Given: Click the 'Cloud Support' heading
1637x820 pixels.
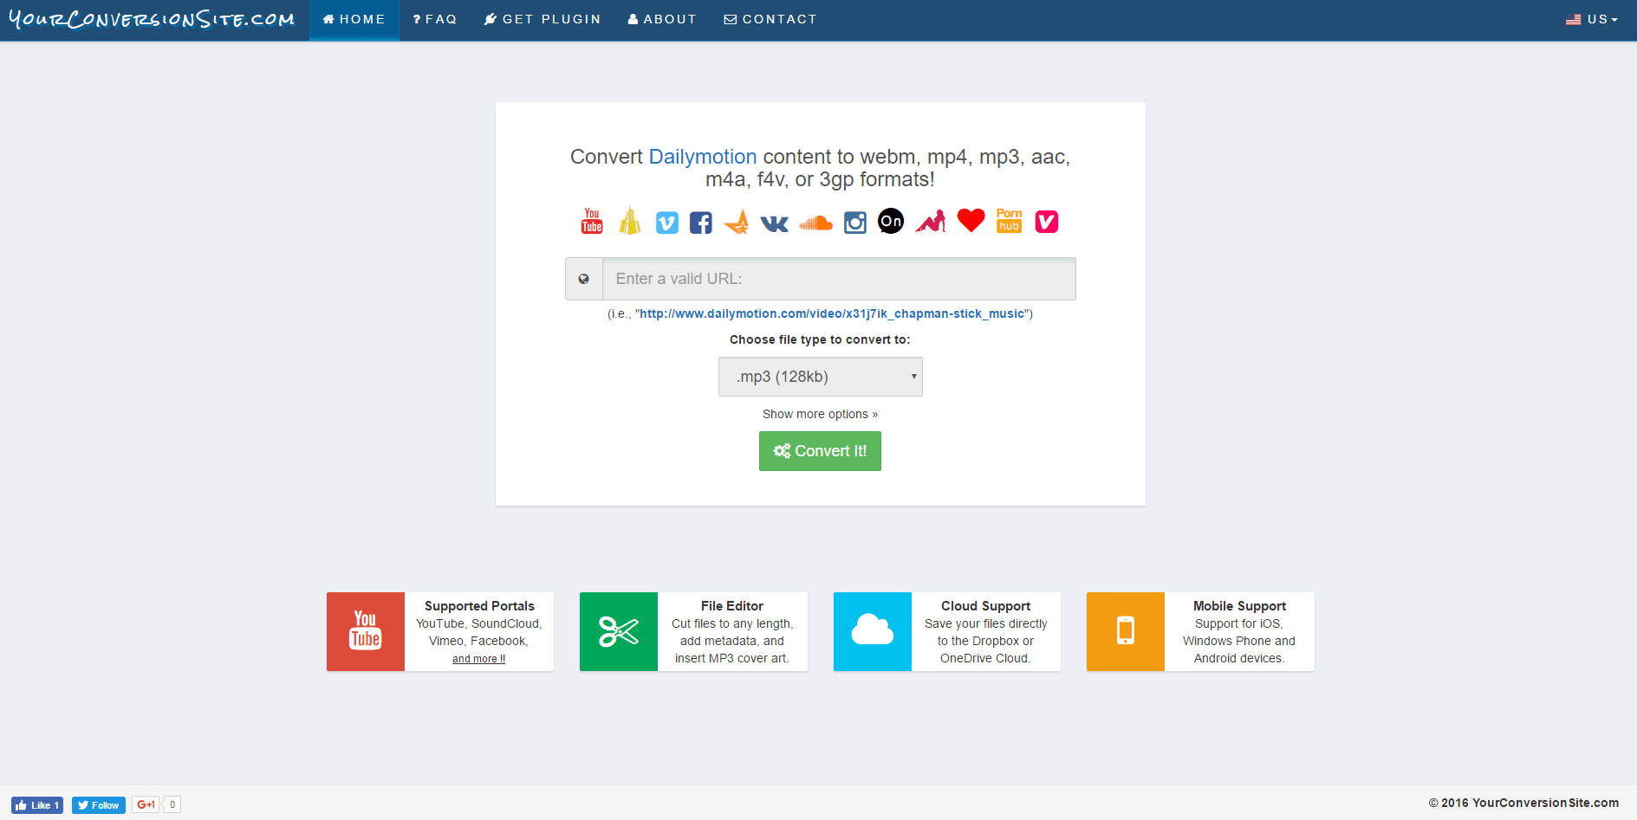Looking at the screenshot, I should point(986,606).
